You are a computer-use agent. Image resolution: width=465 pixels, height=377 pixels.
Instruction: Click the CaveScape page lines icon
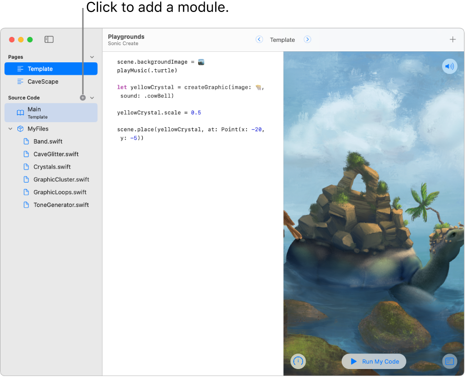pos(20,81)
